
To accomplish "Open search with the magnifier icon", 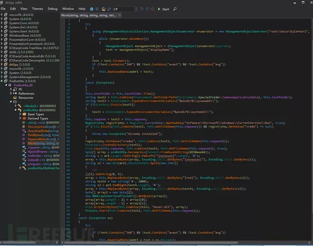I will [175, 9].
